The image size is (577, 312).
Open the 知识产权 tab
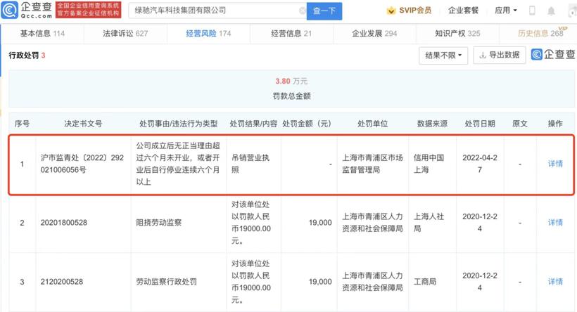457,33
